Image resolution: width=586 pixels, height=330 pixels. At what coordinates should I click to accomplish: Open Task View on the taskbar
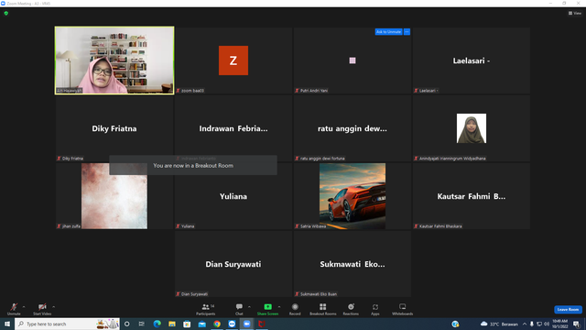point(142,324)
